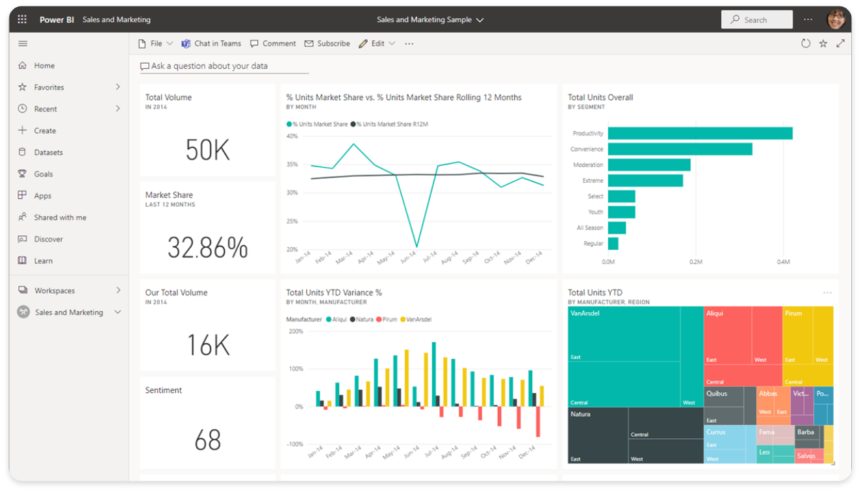Open the Total Units YTD tile menu
Image resolution: width=861 pixels, height=493 pixels.
(x=828, y=293)
